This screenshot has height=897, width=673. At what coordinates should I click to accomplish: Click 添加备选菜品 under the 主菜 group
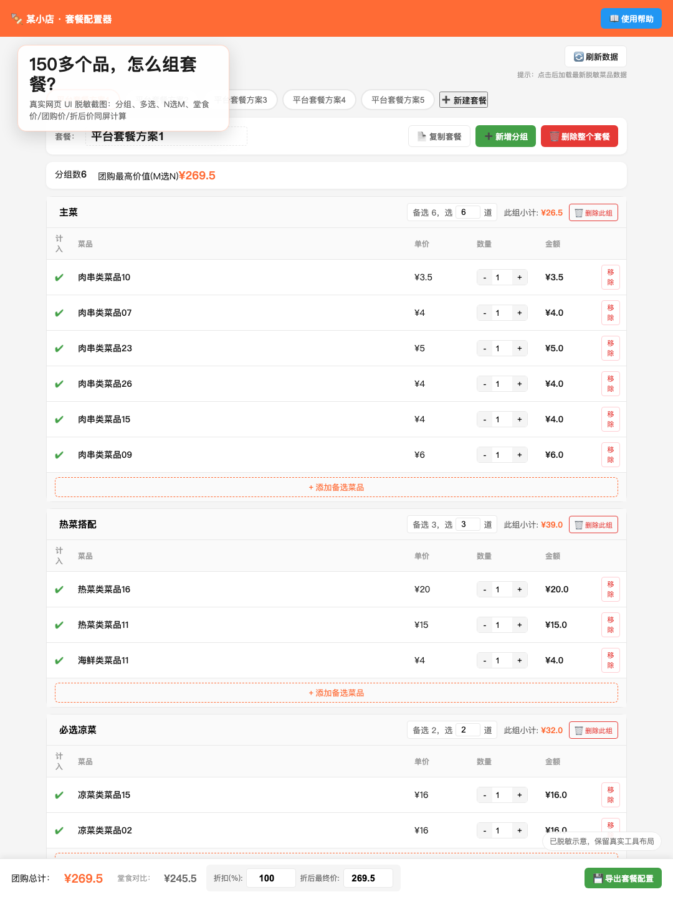(336, 487)
